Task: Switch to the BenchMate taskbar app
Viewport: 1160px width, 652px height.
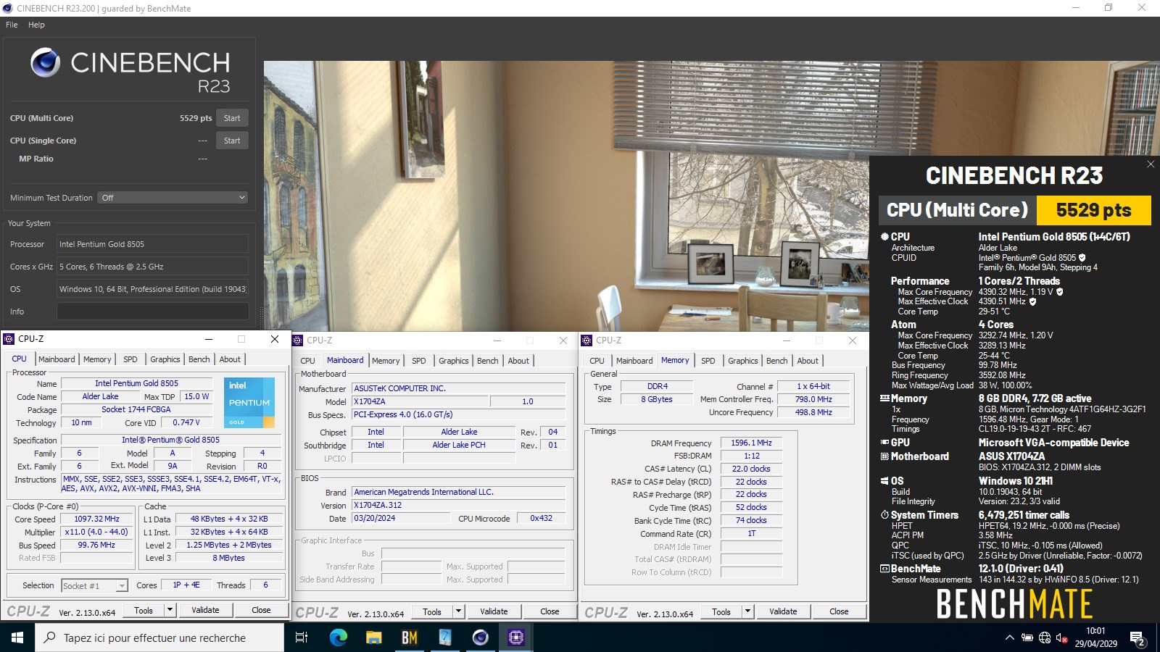Action: [409, 638]
